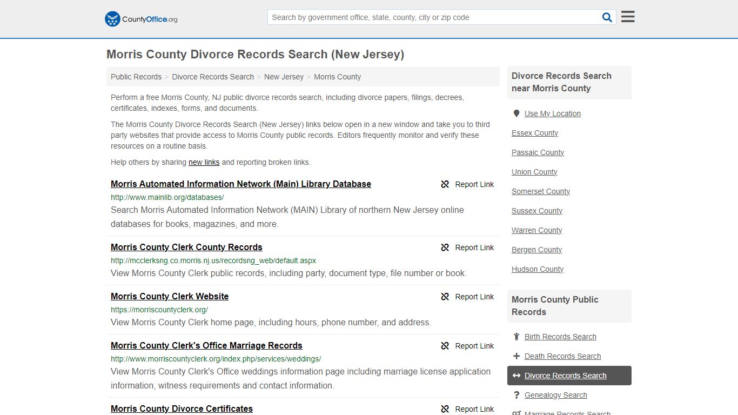Screen dimensions: 738x415
Task: Open Morris County Clerk Website link
Action: click(170, 296)
